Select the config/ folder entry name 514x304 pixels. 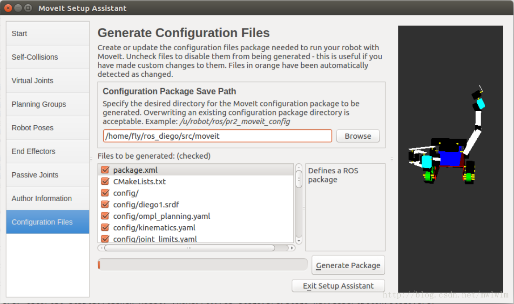pyautogui.click(x=126, y=193)
